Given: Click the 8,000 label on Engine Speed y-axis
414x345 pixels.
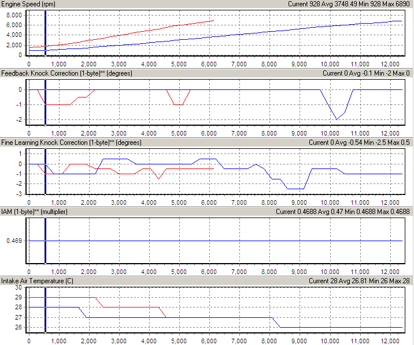Looking at the screenshot, I should (14, 15).
